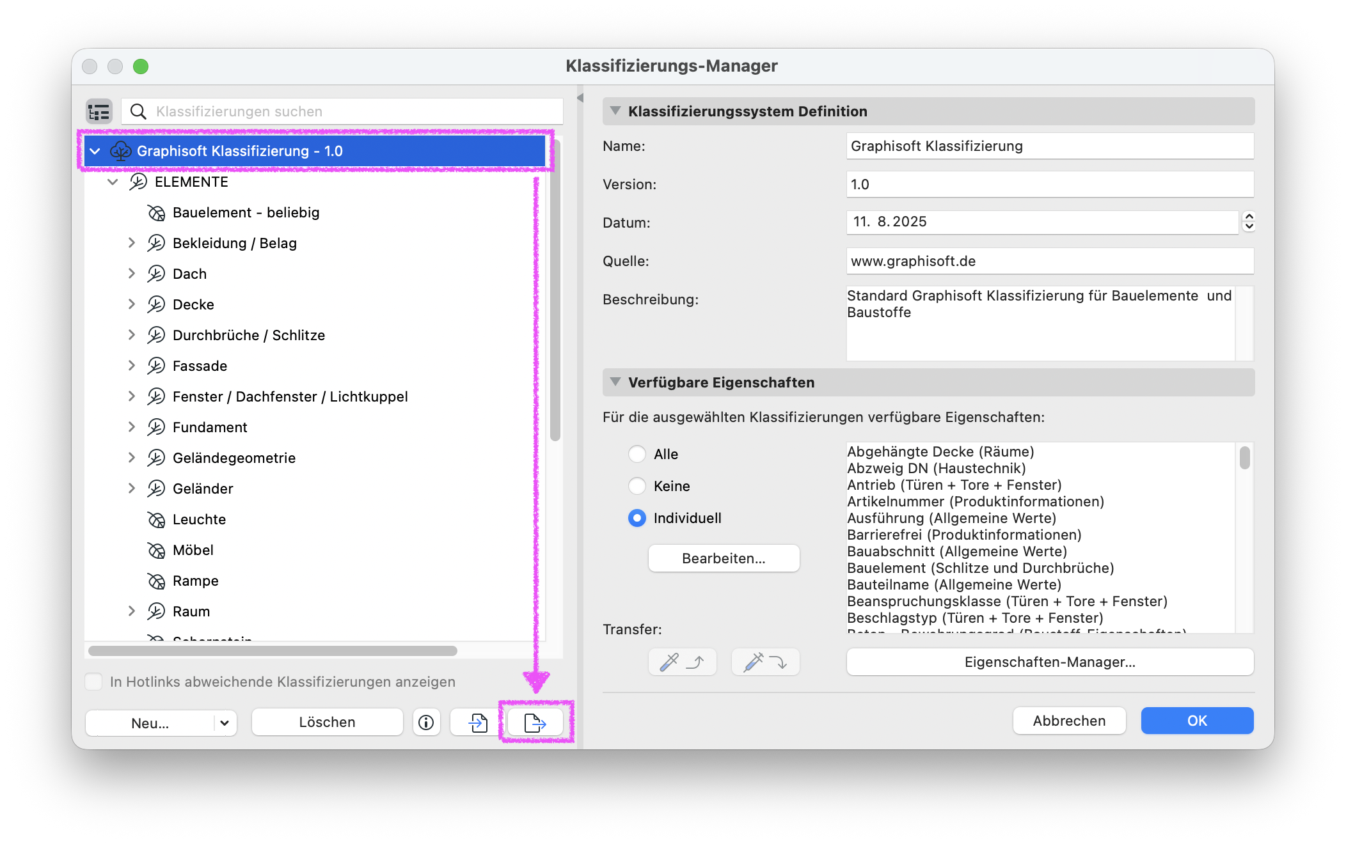Click the Graphisoft Klassifizierung tree system icon
The height and width of the screenshot is (844, 1346).
pos(121,152)
